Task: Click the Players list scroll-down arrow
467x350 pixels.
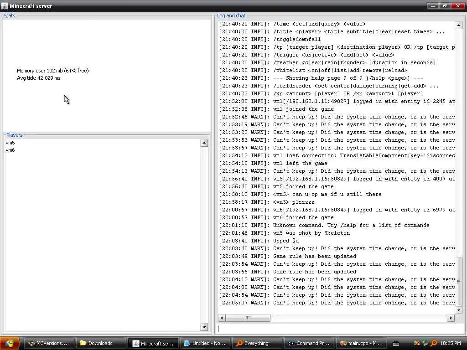Action: (x=204, y=327)
